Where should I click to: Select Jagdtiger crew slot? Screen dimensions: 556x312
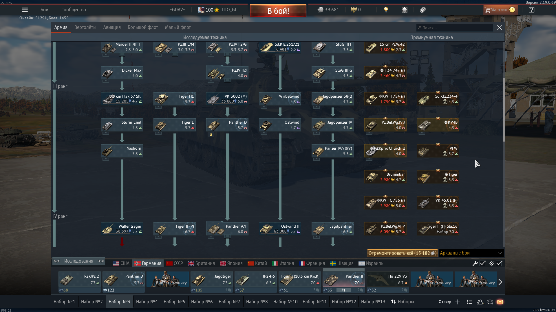(x=211, y=279)
